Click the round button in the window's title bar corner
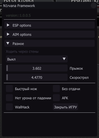 coord(94,6)
